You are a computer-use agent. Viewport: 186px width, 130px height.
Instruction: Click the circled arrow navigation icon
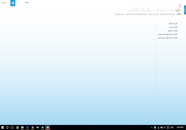click(x=180, y=6)
